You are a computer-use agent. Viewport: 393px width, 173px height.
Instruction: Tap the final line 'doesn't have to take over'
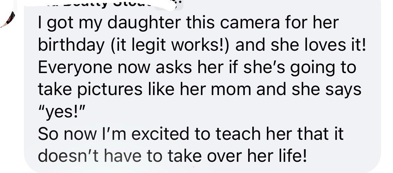pos(172,156)
